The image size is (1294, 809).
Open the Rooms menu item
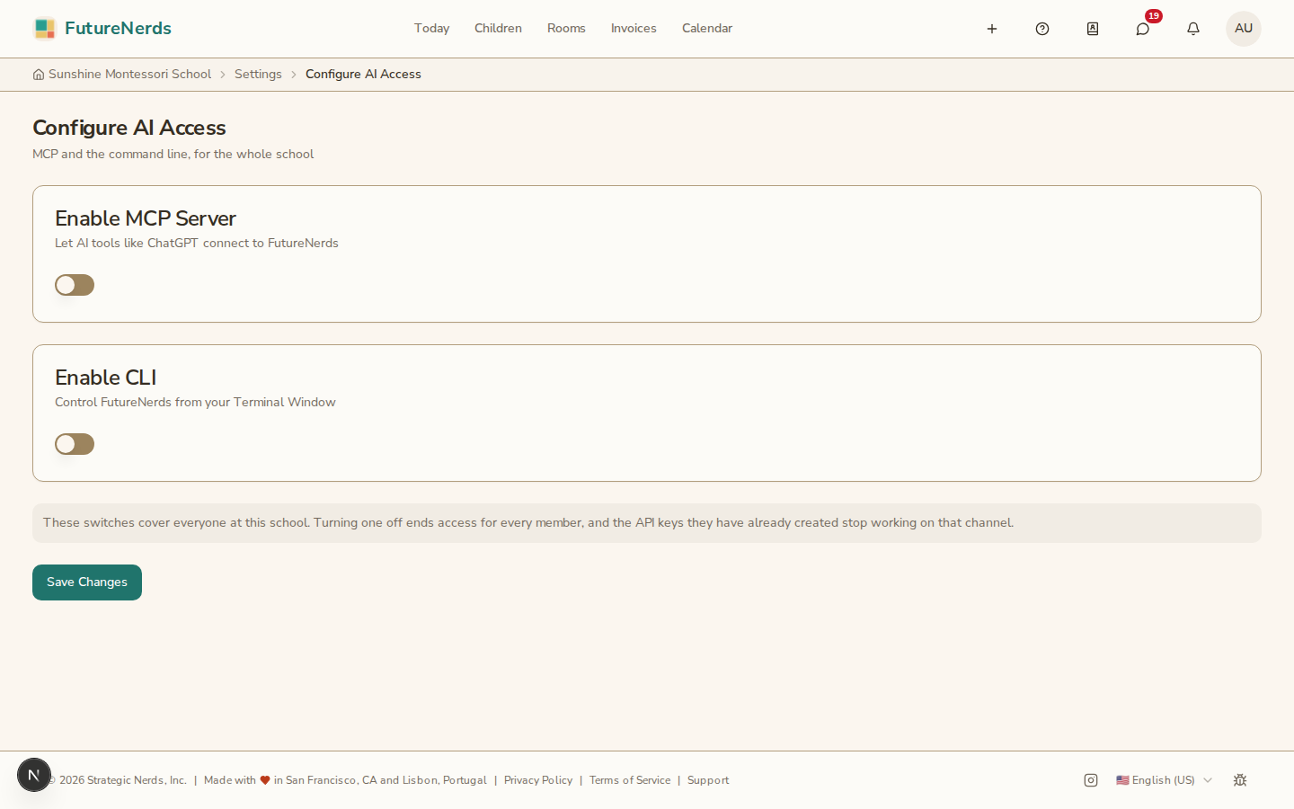pyautogui.click(x=566, y=29)
